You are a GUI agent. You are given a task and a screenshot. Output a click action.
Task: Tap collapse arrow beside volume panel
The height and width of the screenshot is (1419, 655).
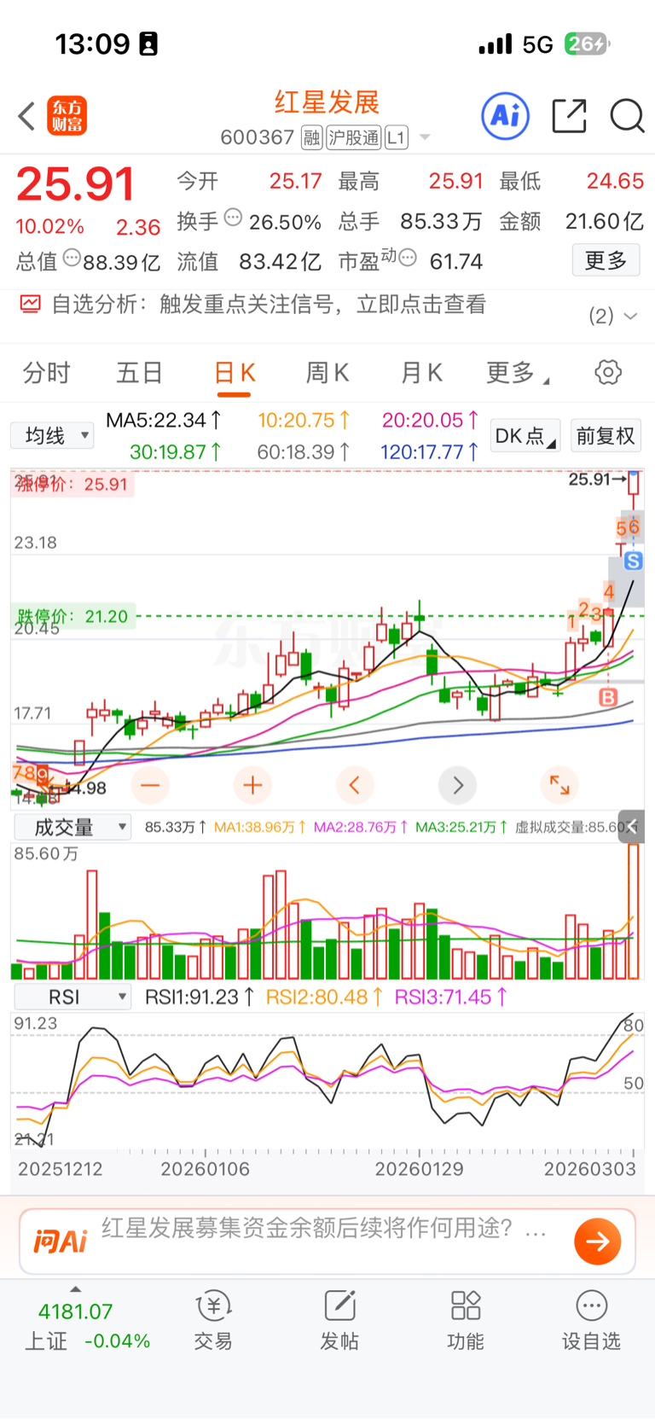coord(632,826)
